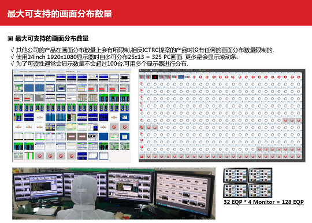Click the '32 EQP * 4 Monitor = 128 EQP' caption
This screenshot has height=223, width=312.
(263, 202)
